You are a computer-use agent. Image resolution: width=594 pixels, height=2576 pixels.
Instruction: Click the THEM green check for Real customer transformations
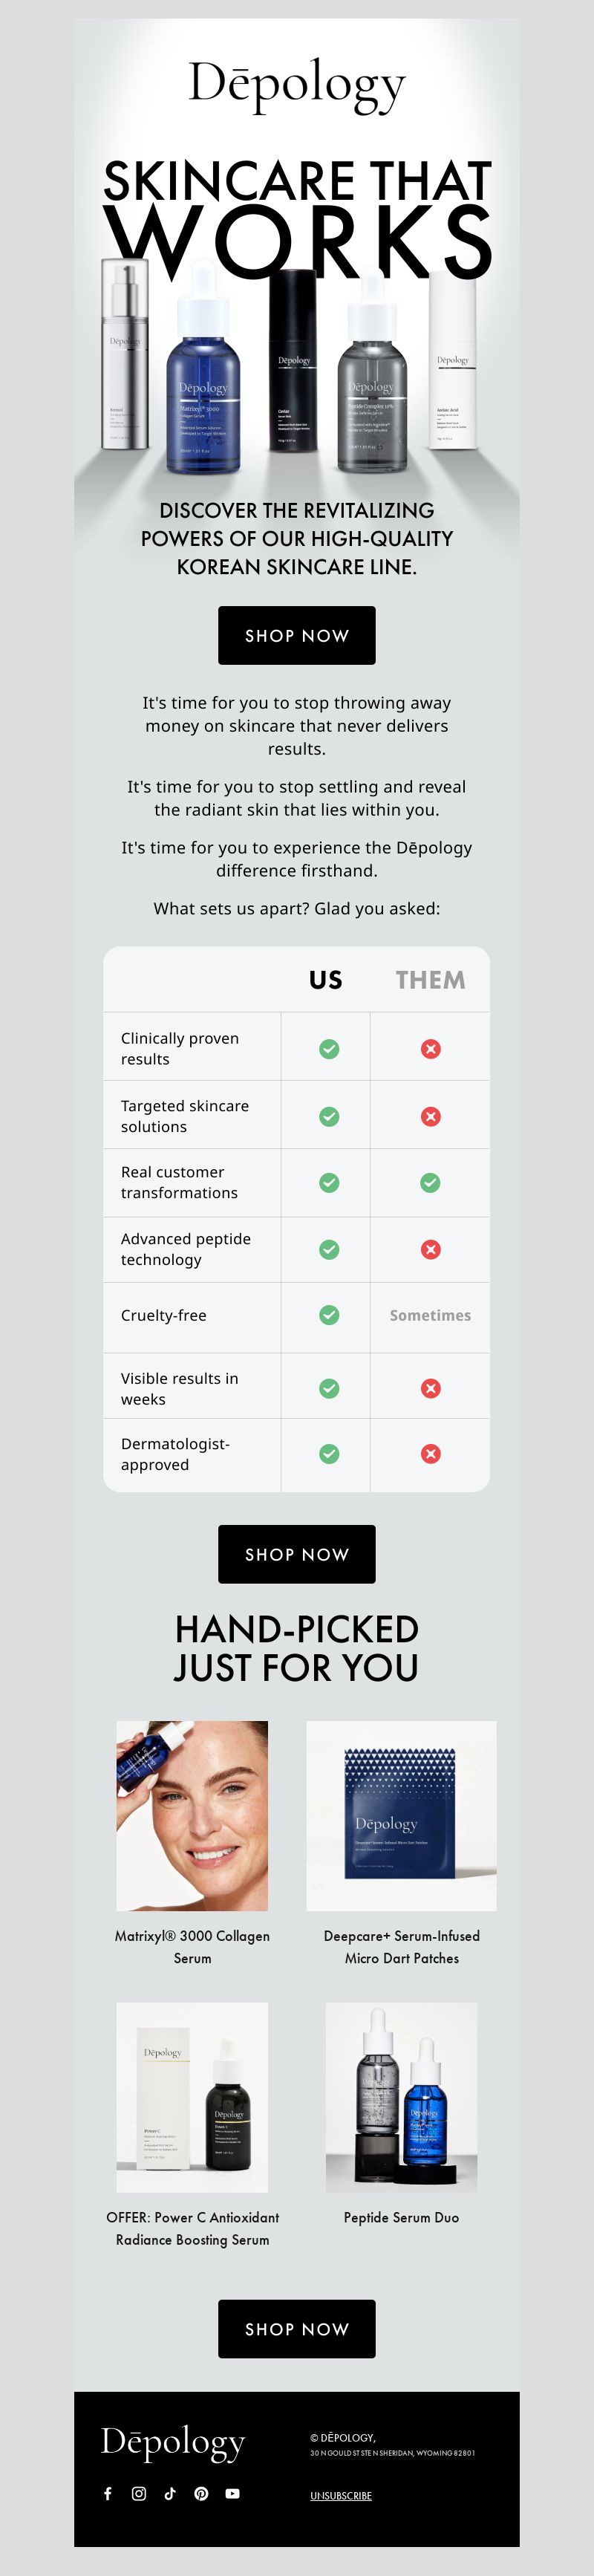click(430, 1182)
